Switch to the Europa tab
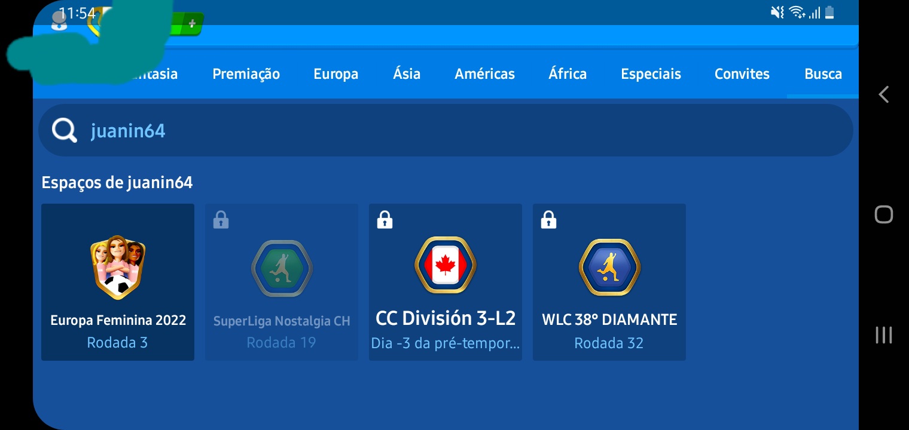The height and width of the screenshot is (430, 909). tap(335, 74)
